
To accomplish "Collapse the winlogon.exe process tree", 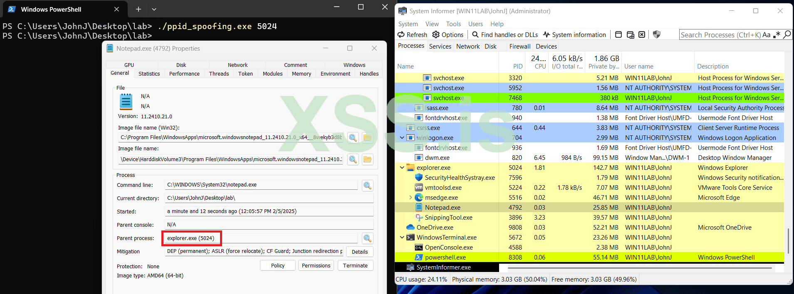I will tap(402, 137).
